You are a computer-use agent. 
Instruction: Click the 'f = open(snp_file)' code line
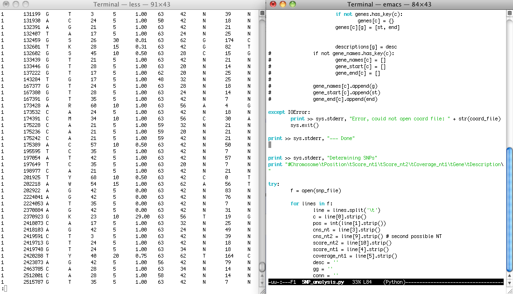(x=316, y=190)
